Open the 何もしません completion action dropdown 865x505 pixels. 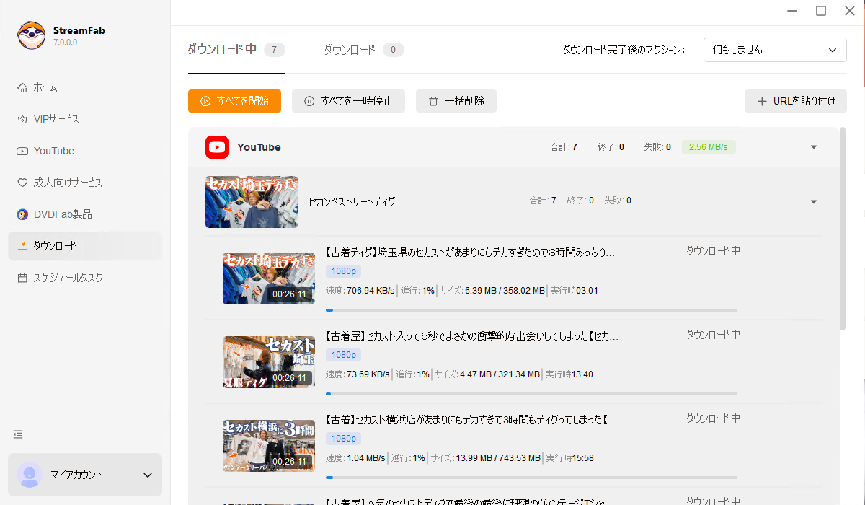(775, 50)
